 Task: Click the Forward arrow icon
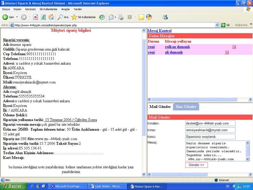click(x=24, y=17)
